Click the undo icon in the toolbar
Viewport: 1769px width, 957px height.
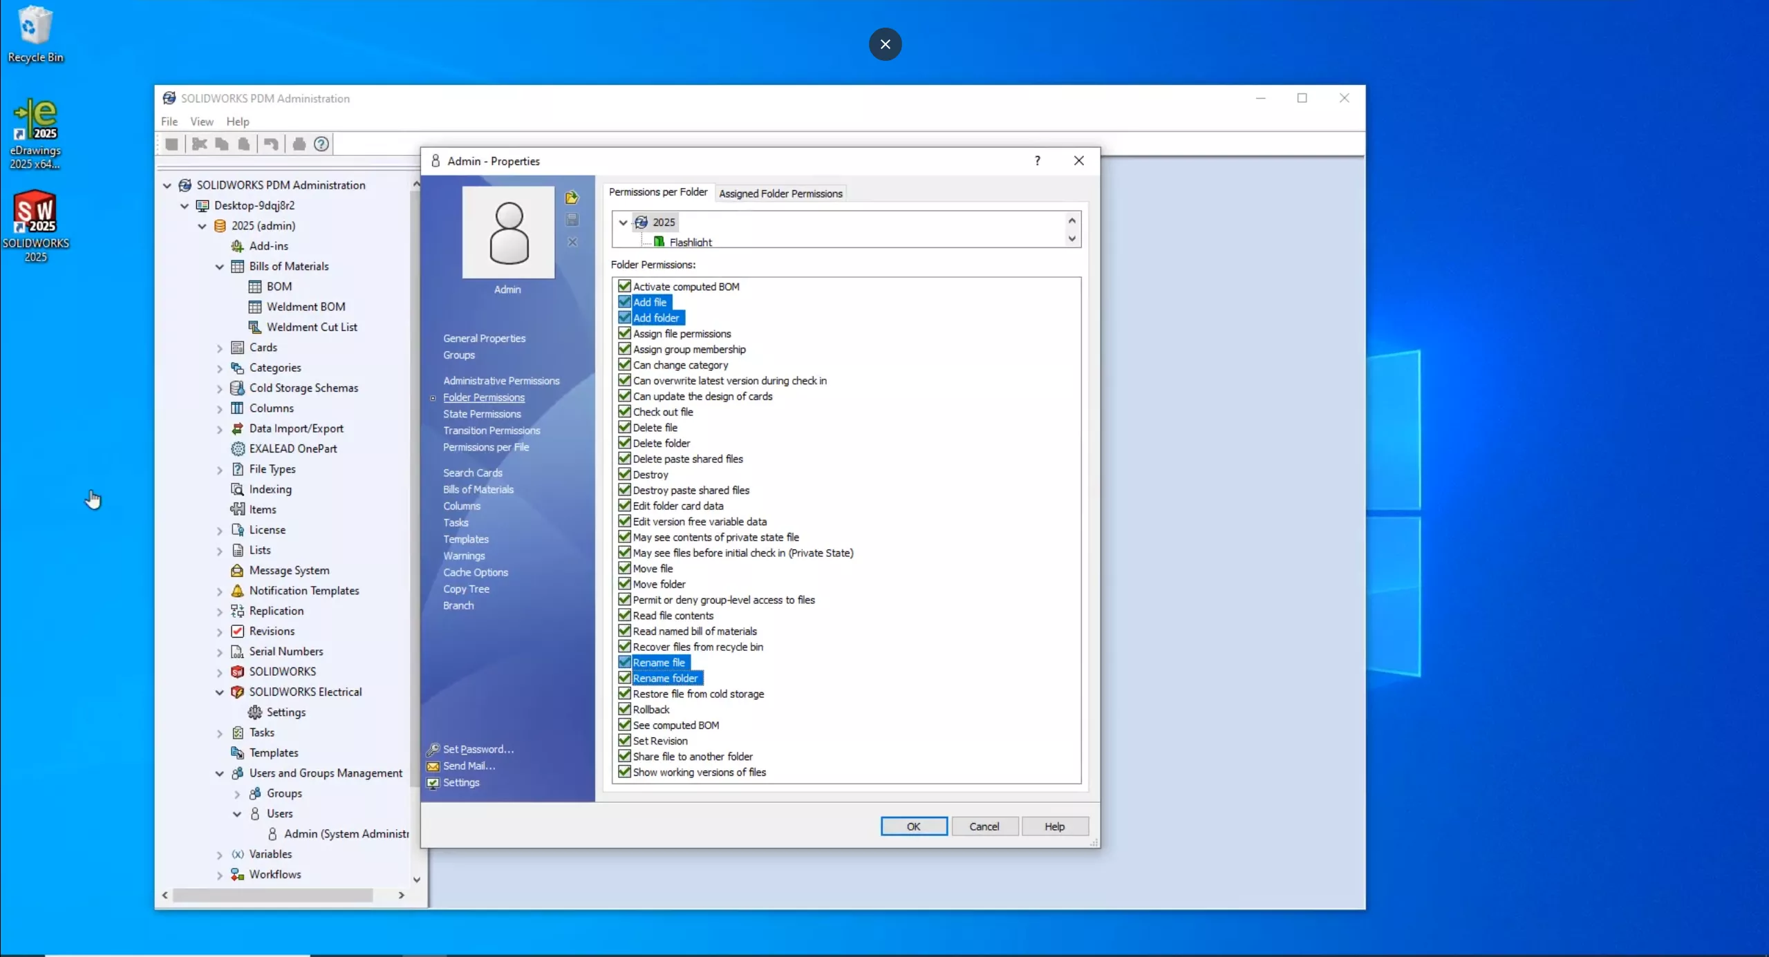(x=271, y=144)
